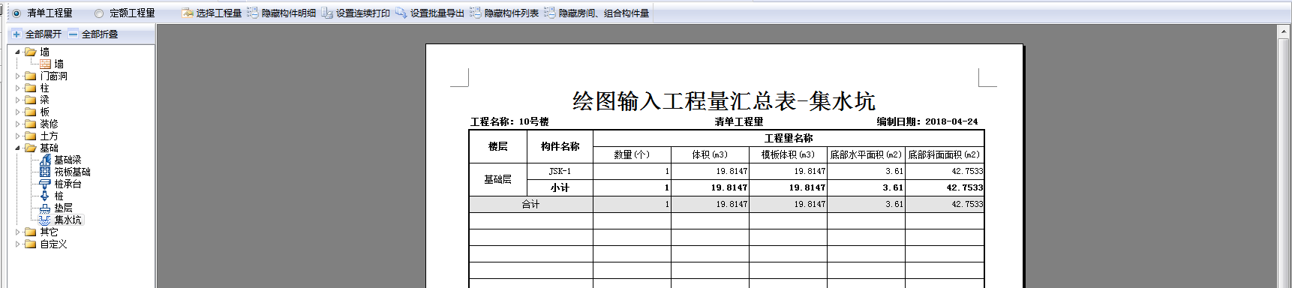Expand the 土方 folder node

click(x=18, y=136)
